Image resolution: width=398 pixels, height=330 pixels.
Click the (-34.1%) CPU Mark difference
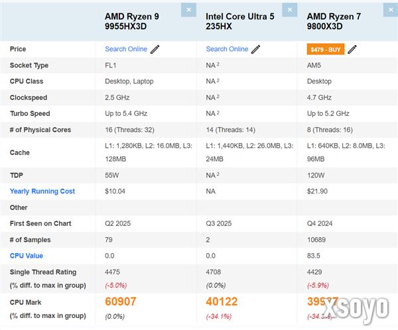point(218,317)
